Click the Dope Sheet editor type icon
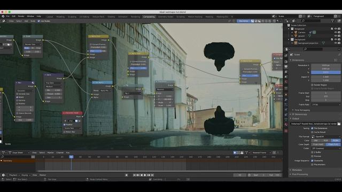 coord(4,153)
